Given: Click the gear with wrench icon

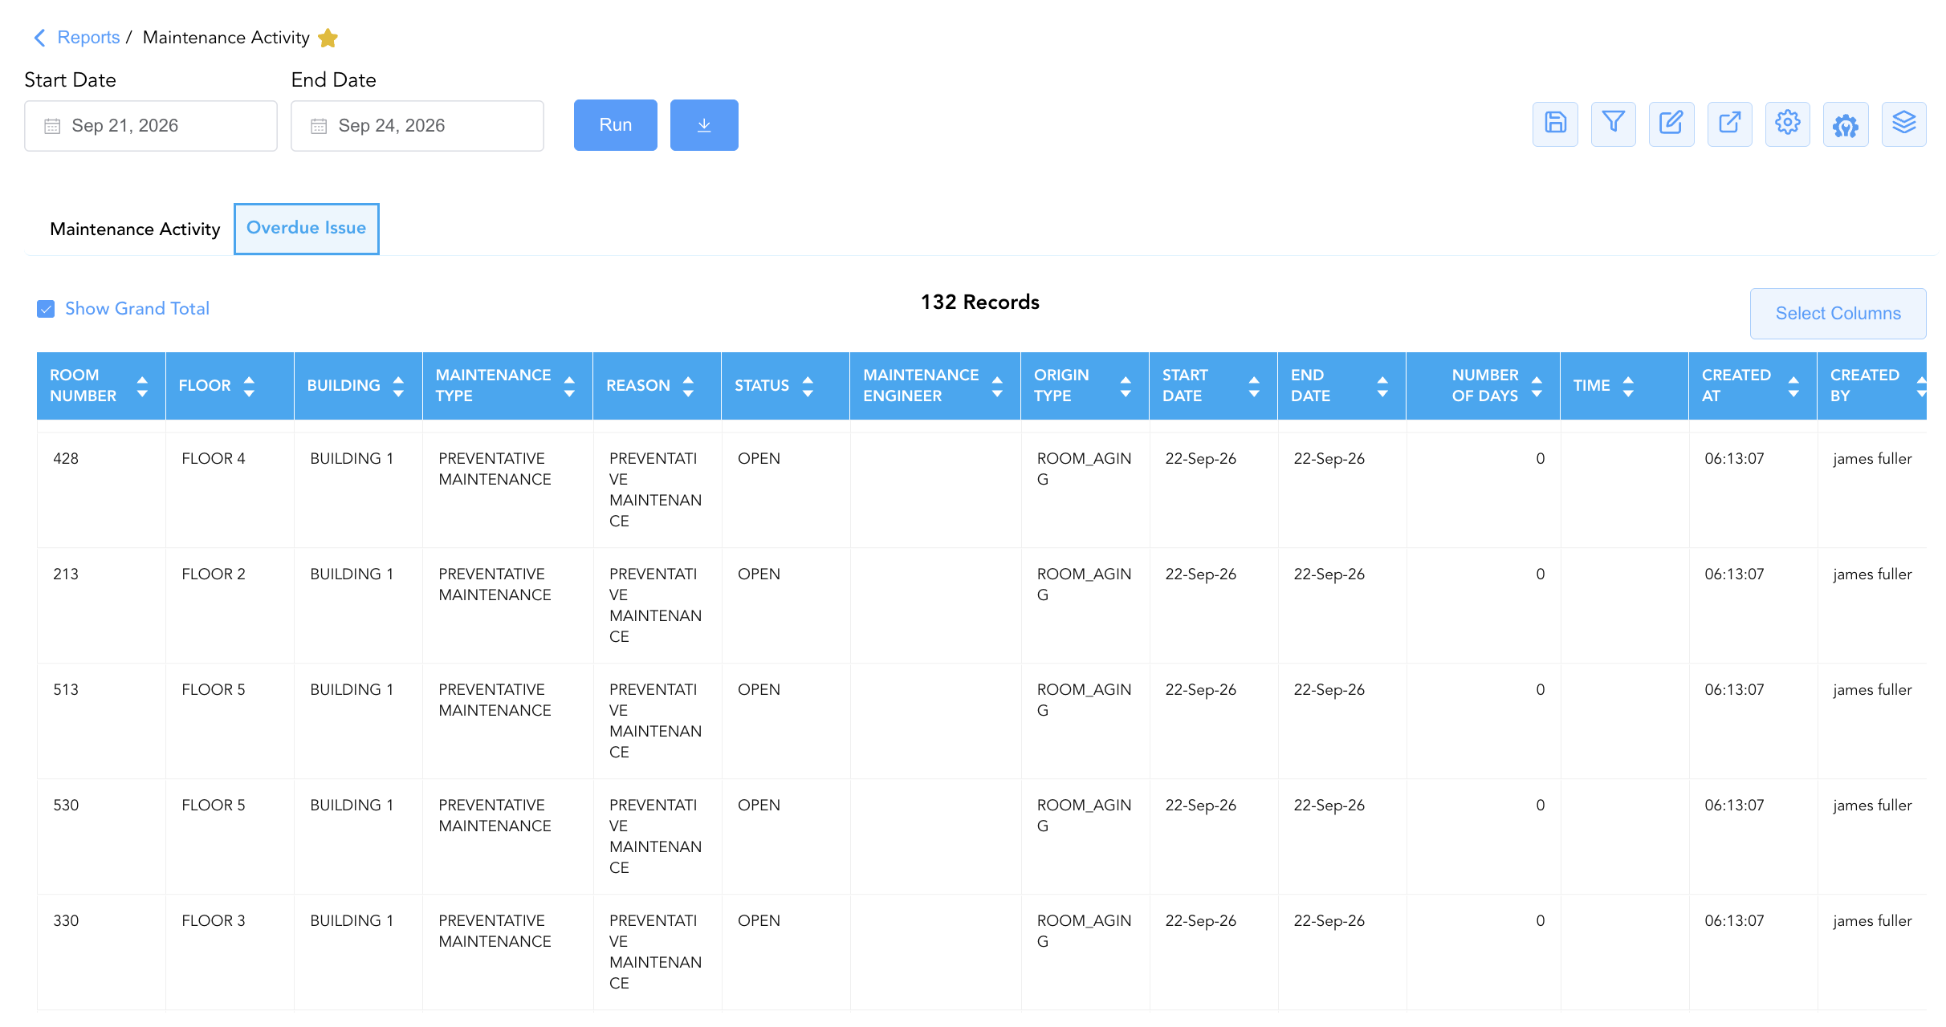Looking at the screenshot, I should 1846,124.
